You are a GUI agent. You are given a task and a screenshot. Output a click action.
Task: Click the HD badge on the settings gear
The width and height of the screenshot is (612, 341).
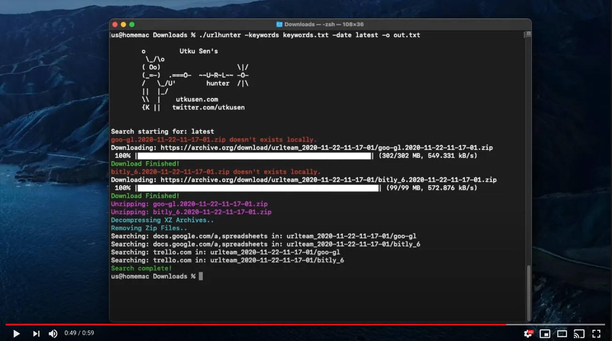532,330
